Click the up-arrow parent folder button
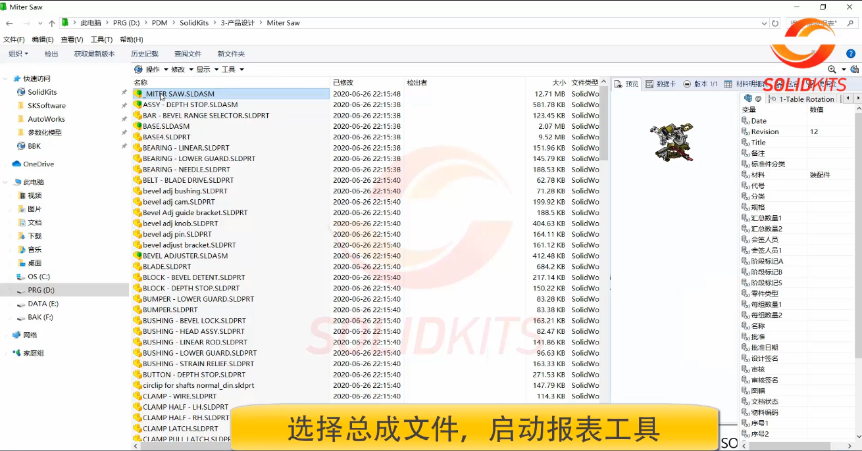862x451 pixels. (52, 23)
